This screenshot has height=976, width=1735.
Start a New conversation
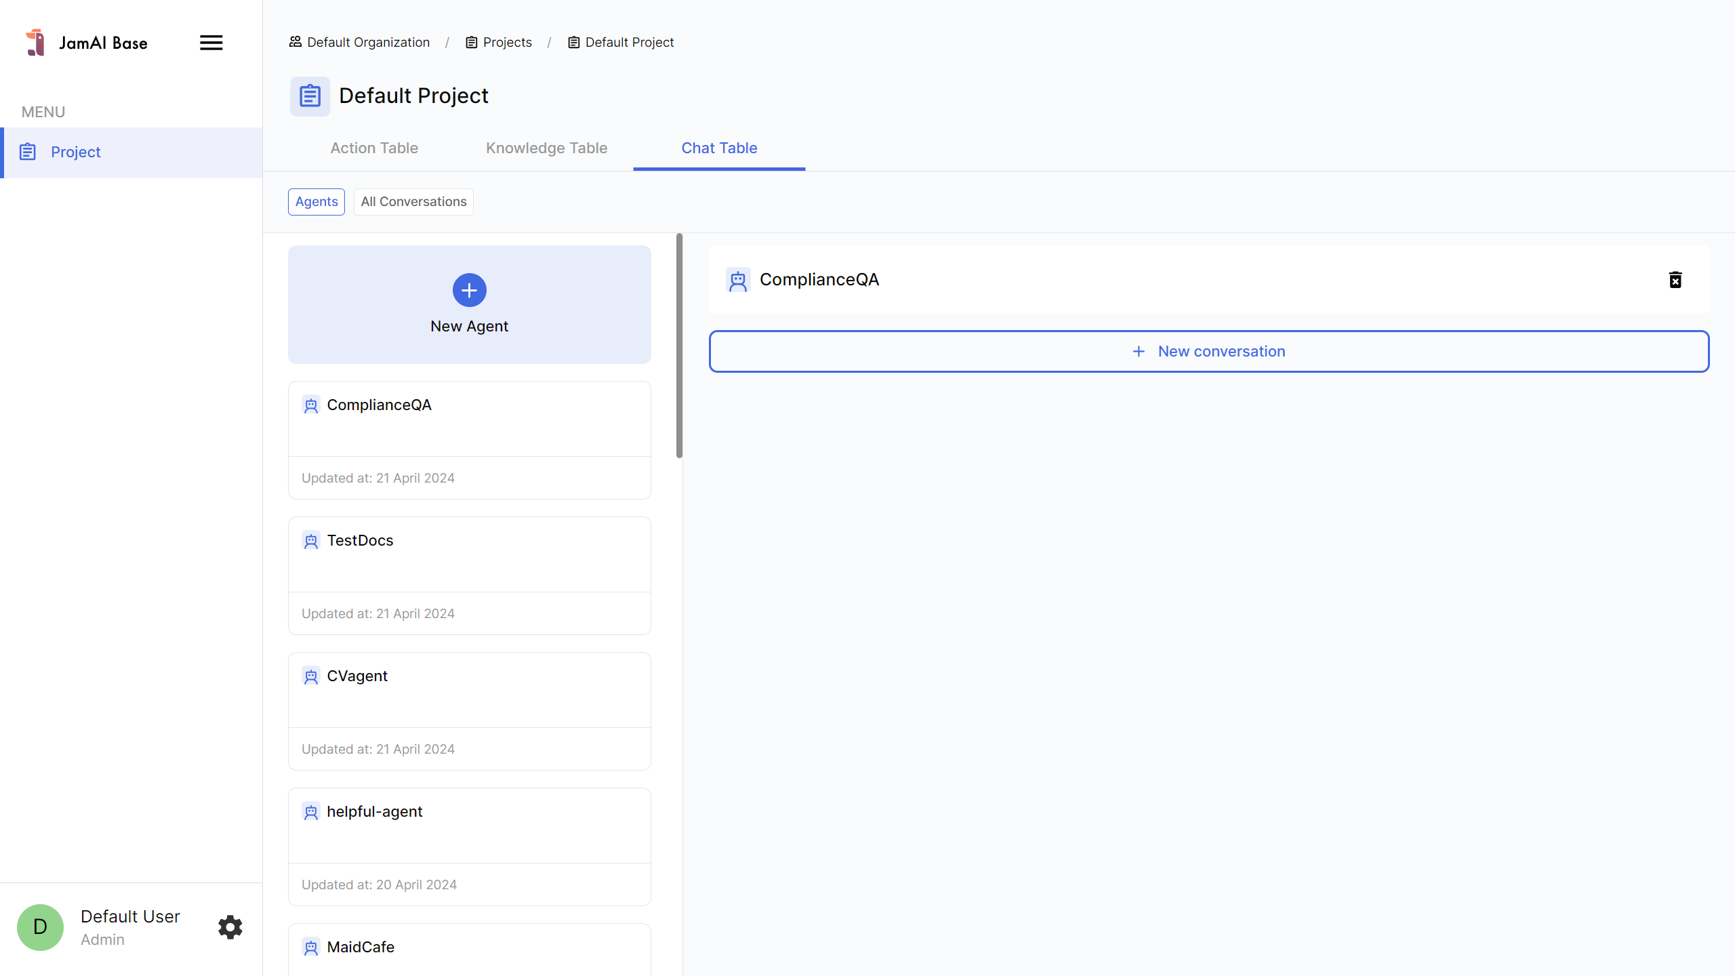pyautogui.click(x=1208, y=351)
